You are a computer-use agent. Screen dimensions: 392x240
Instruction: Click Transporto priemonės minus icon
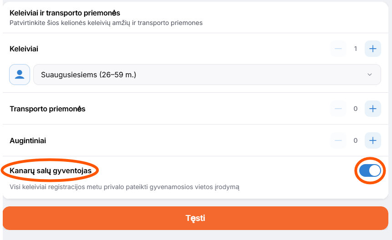(x=338, y=109)
